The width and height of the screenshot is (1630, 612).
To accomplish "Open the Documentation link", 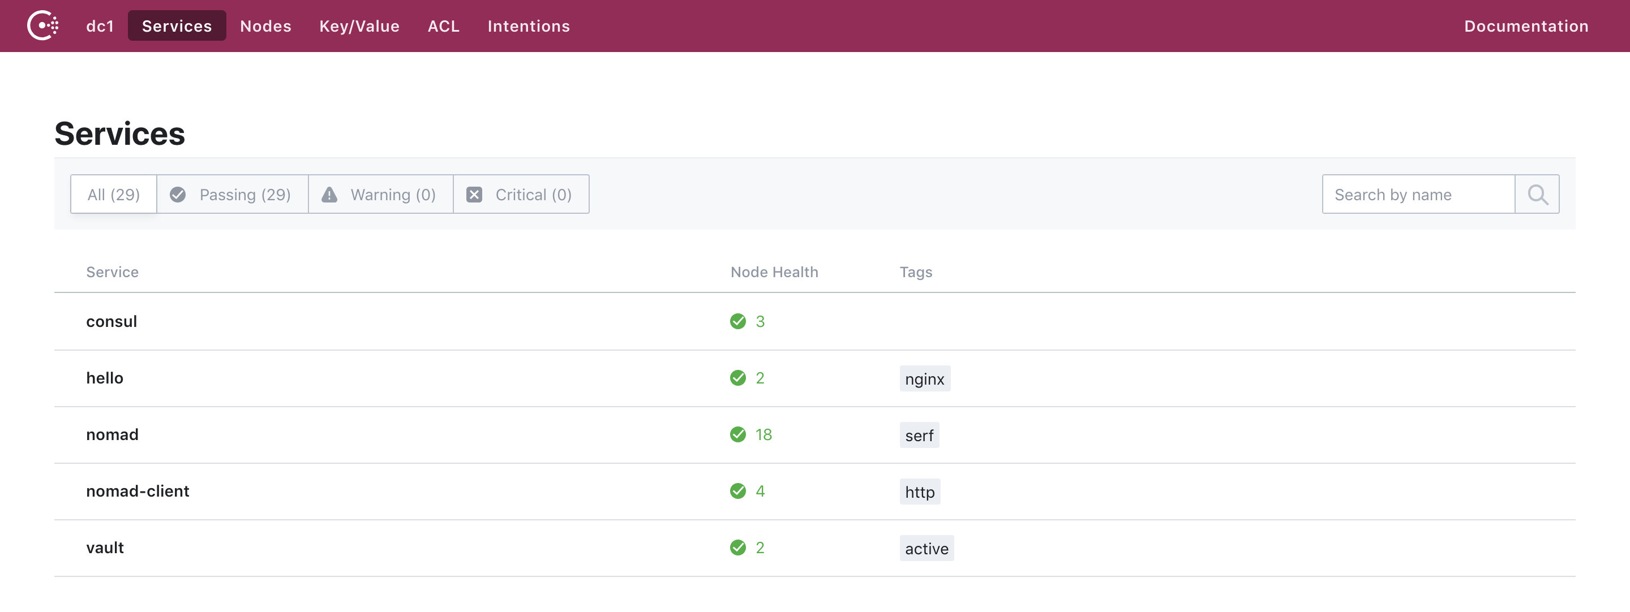I will (x=1526, y=26).
